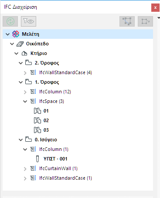Expand IfcWallStandardCase (1) under 0. Ισόγειο
The image size is (160, 198).
pyautogui.click(x=25, y=178)
